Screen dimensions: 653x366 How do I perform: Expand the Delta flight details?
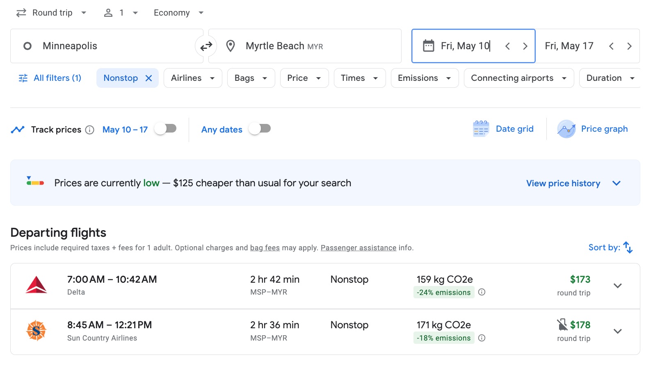pyautogui.click(x=618, y=286)
